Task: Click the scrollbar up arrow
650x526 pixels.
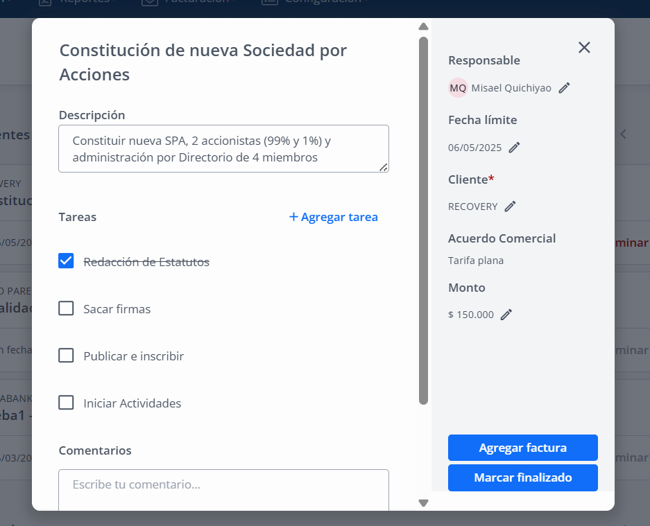Action: (x=423, y=26)
